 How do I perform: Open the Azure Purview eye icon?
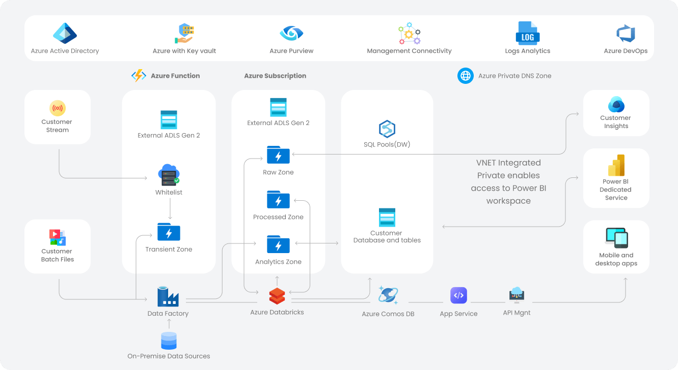[x=291, y=34]
